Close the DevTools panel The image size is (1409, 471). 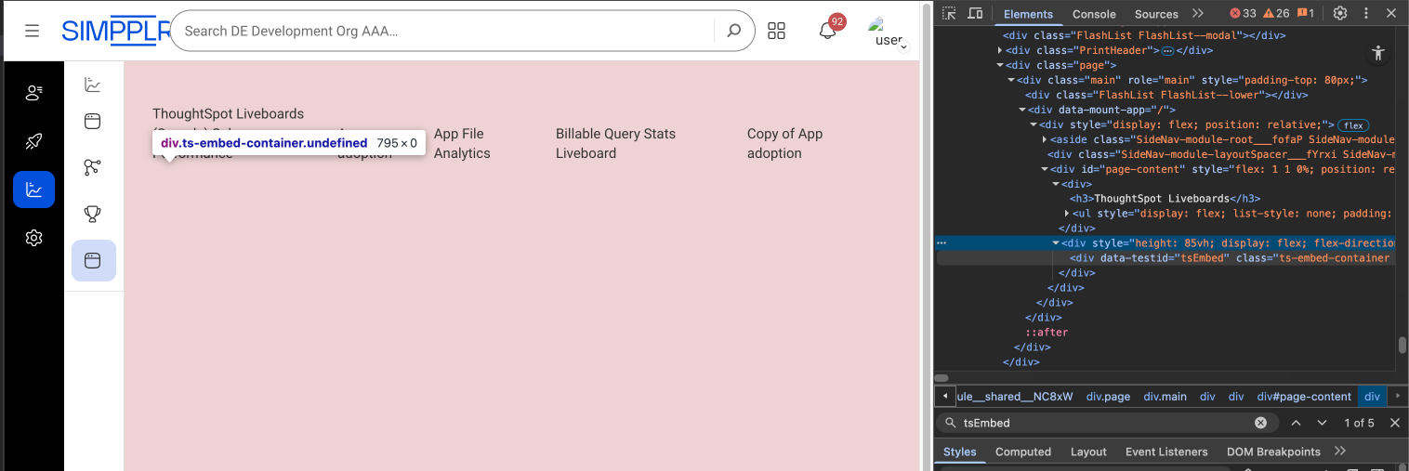(x=1391, y=13)
